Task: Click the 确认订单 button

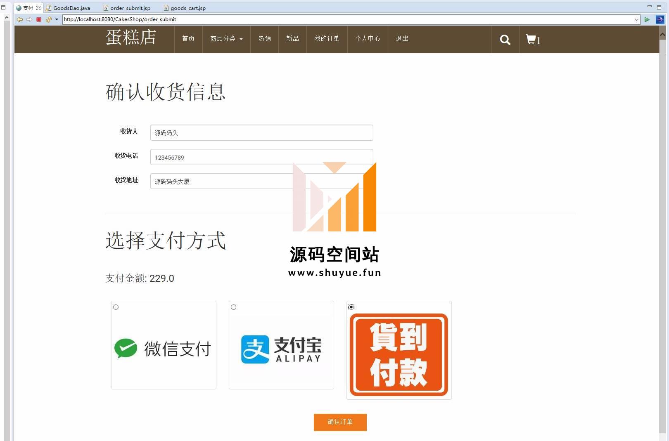Action: (x=340, y=422)
